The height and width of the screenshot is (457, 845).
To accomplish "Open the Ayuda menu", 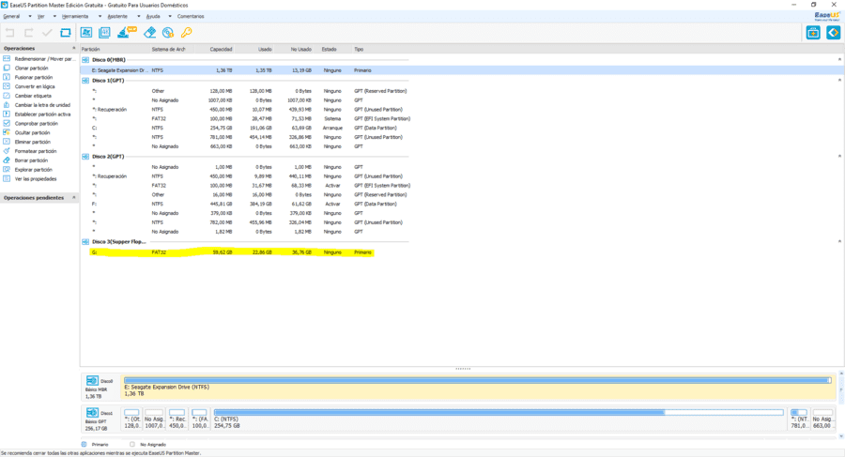I will pos(154,16).
